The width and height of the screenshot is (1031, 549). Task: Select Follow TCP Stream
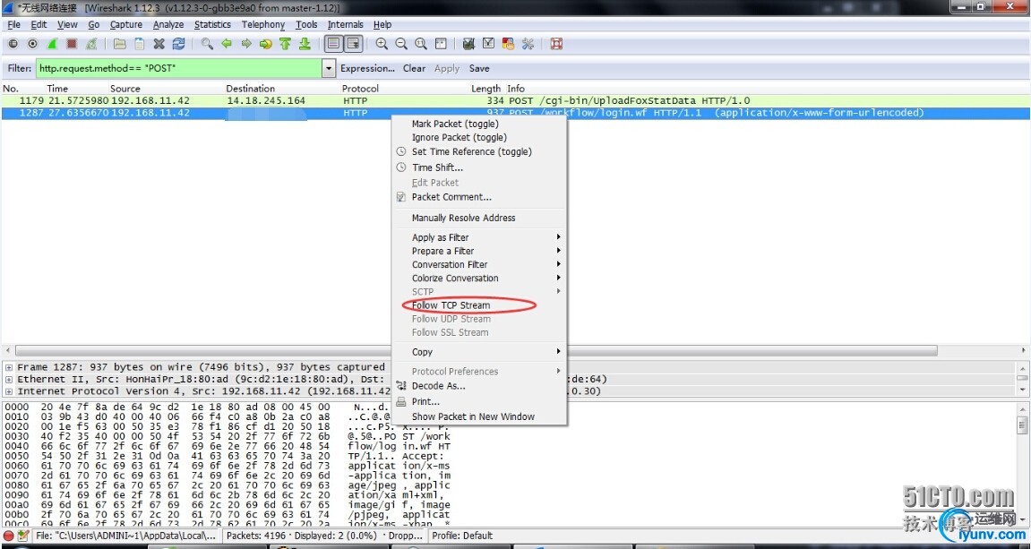[x=478, y=305]
